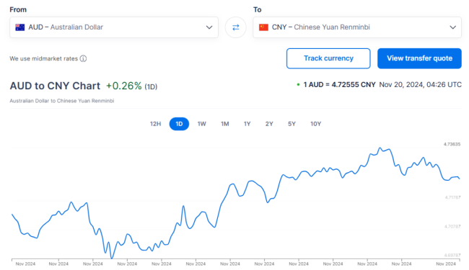Click the Chinese flag icon
The width and height of the screenshot is (469, 270).
point(263,27)
